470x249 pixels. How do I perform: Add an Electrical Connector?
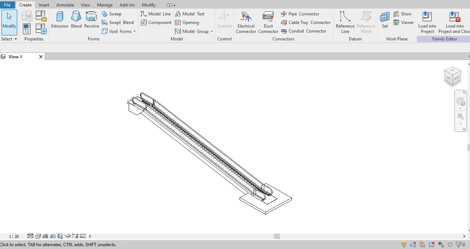pyautogui.click(x=246, y=22)
